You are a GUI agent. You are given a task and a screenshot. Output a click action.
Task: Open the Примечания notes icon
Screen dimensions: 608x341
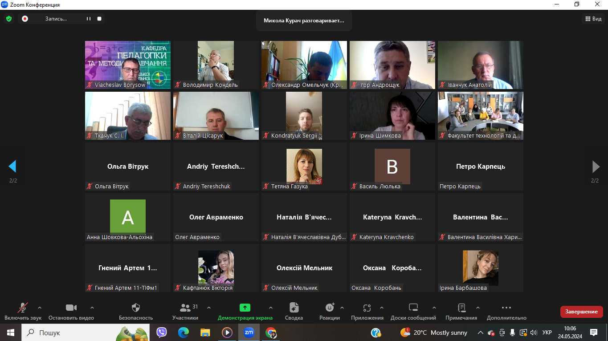tap(461, 308)
